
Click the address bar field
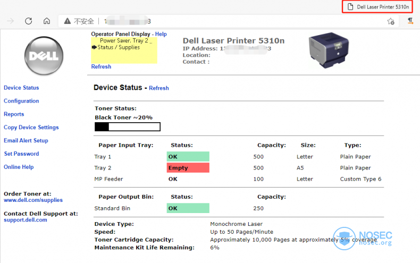(229, 21)
